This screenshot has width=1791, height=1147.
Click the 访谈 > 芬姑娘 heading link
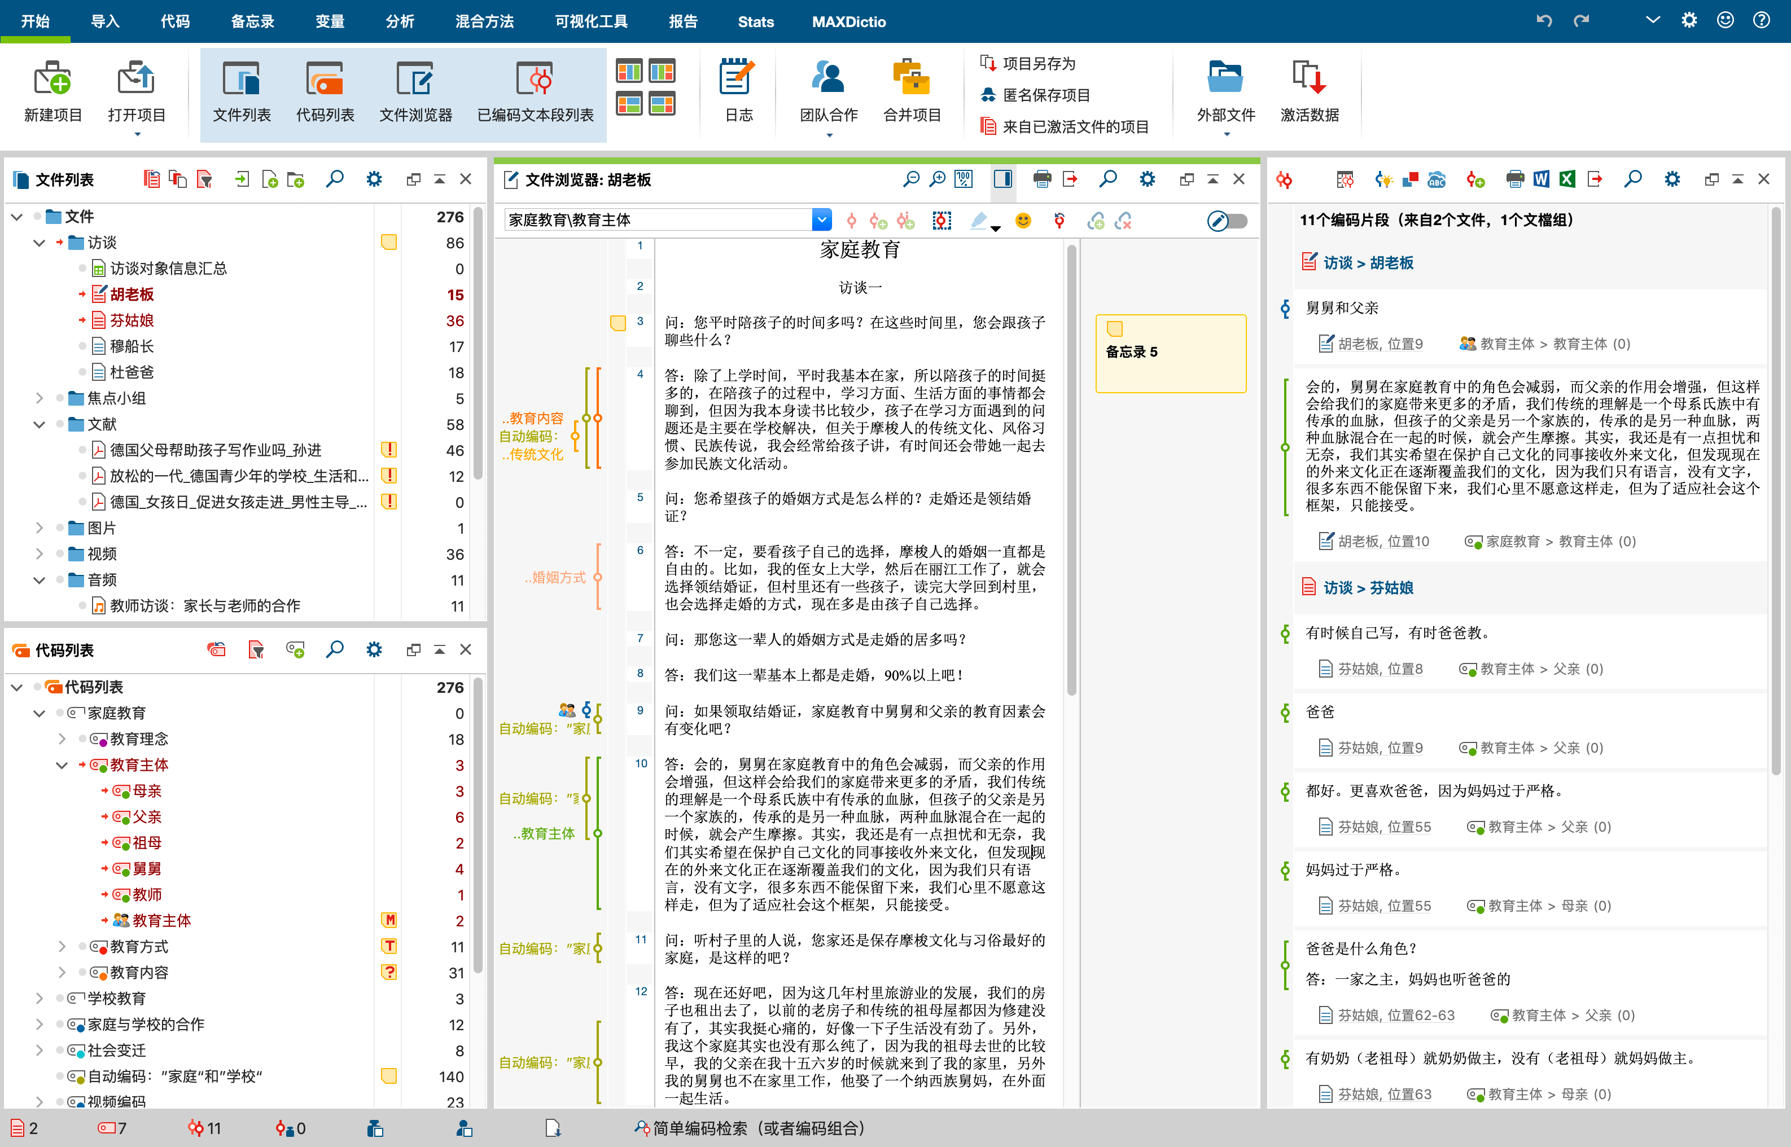[1368, 588]
